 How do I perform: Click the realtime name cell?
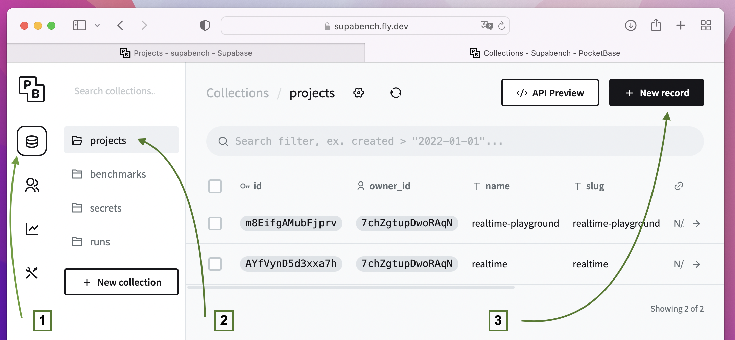point(490,264)
